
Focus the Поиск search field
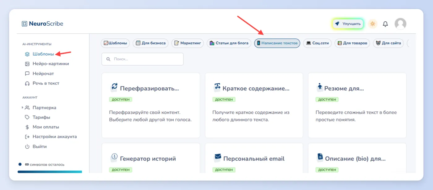(x=143, y=59)
